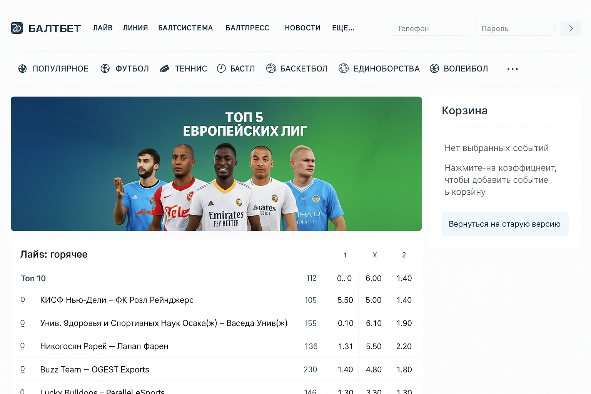Open the Топ 5 европейских лиг banner
The image size is (591, 394).
pyautogui.click(x=216, y=164)
